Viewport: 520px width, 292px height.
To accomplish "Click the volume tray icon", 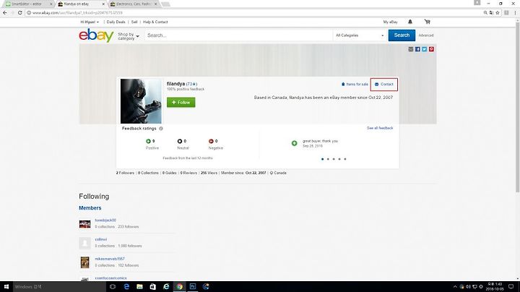I will 468,287.
